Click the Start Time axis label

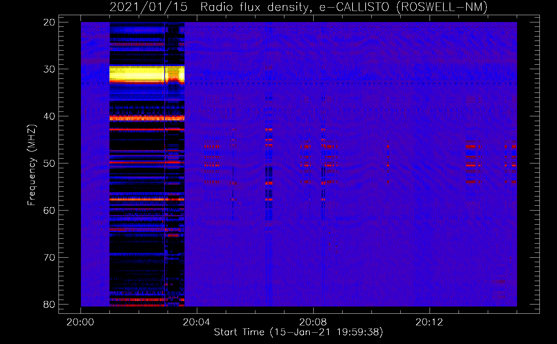click(298, 332)
